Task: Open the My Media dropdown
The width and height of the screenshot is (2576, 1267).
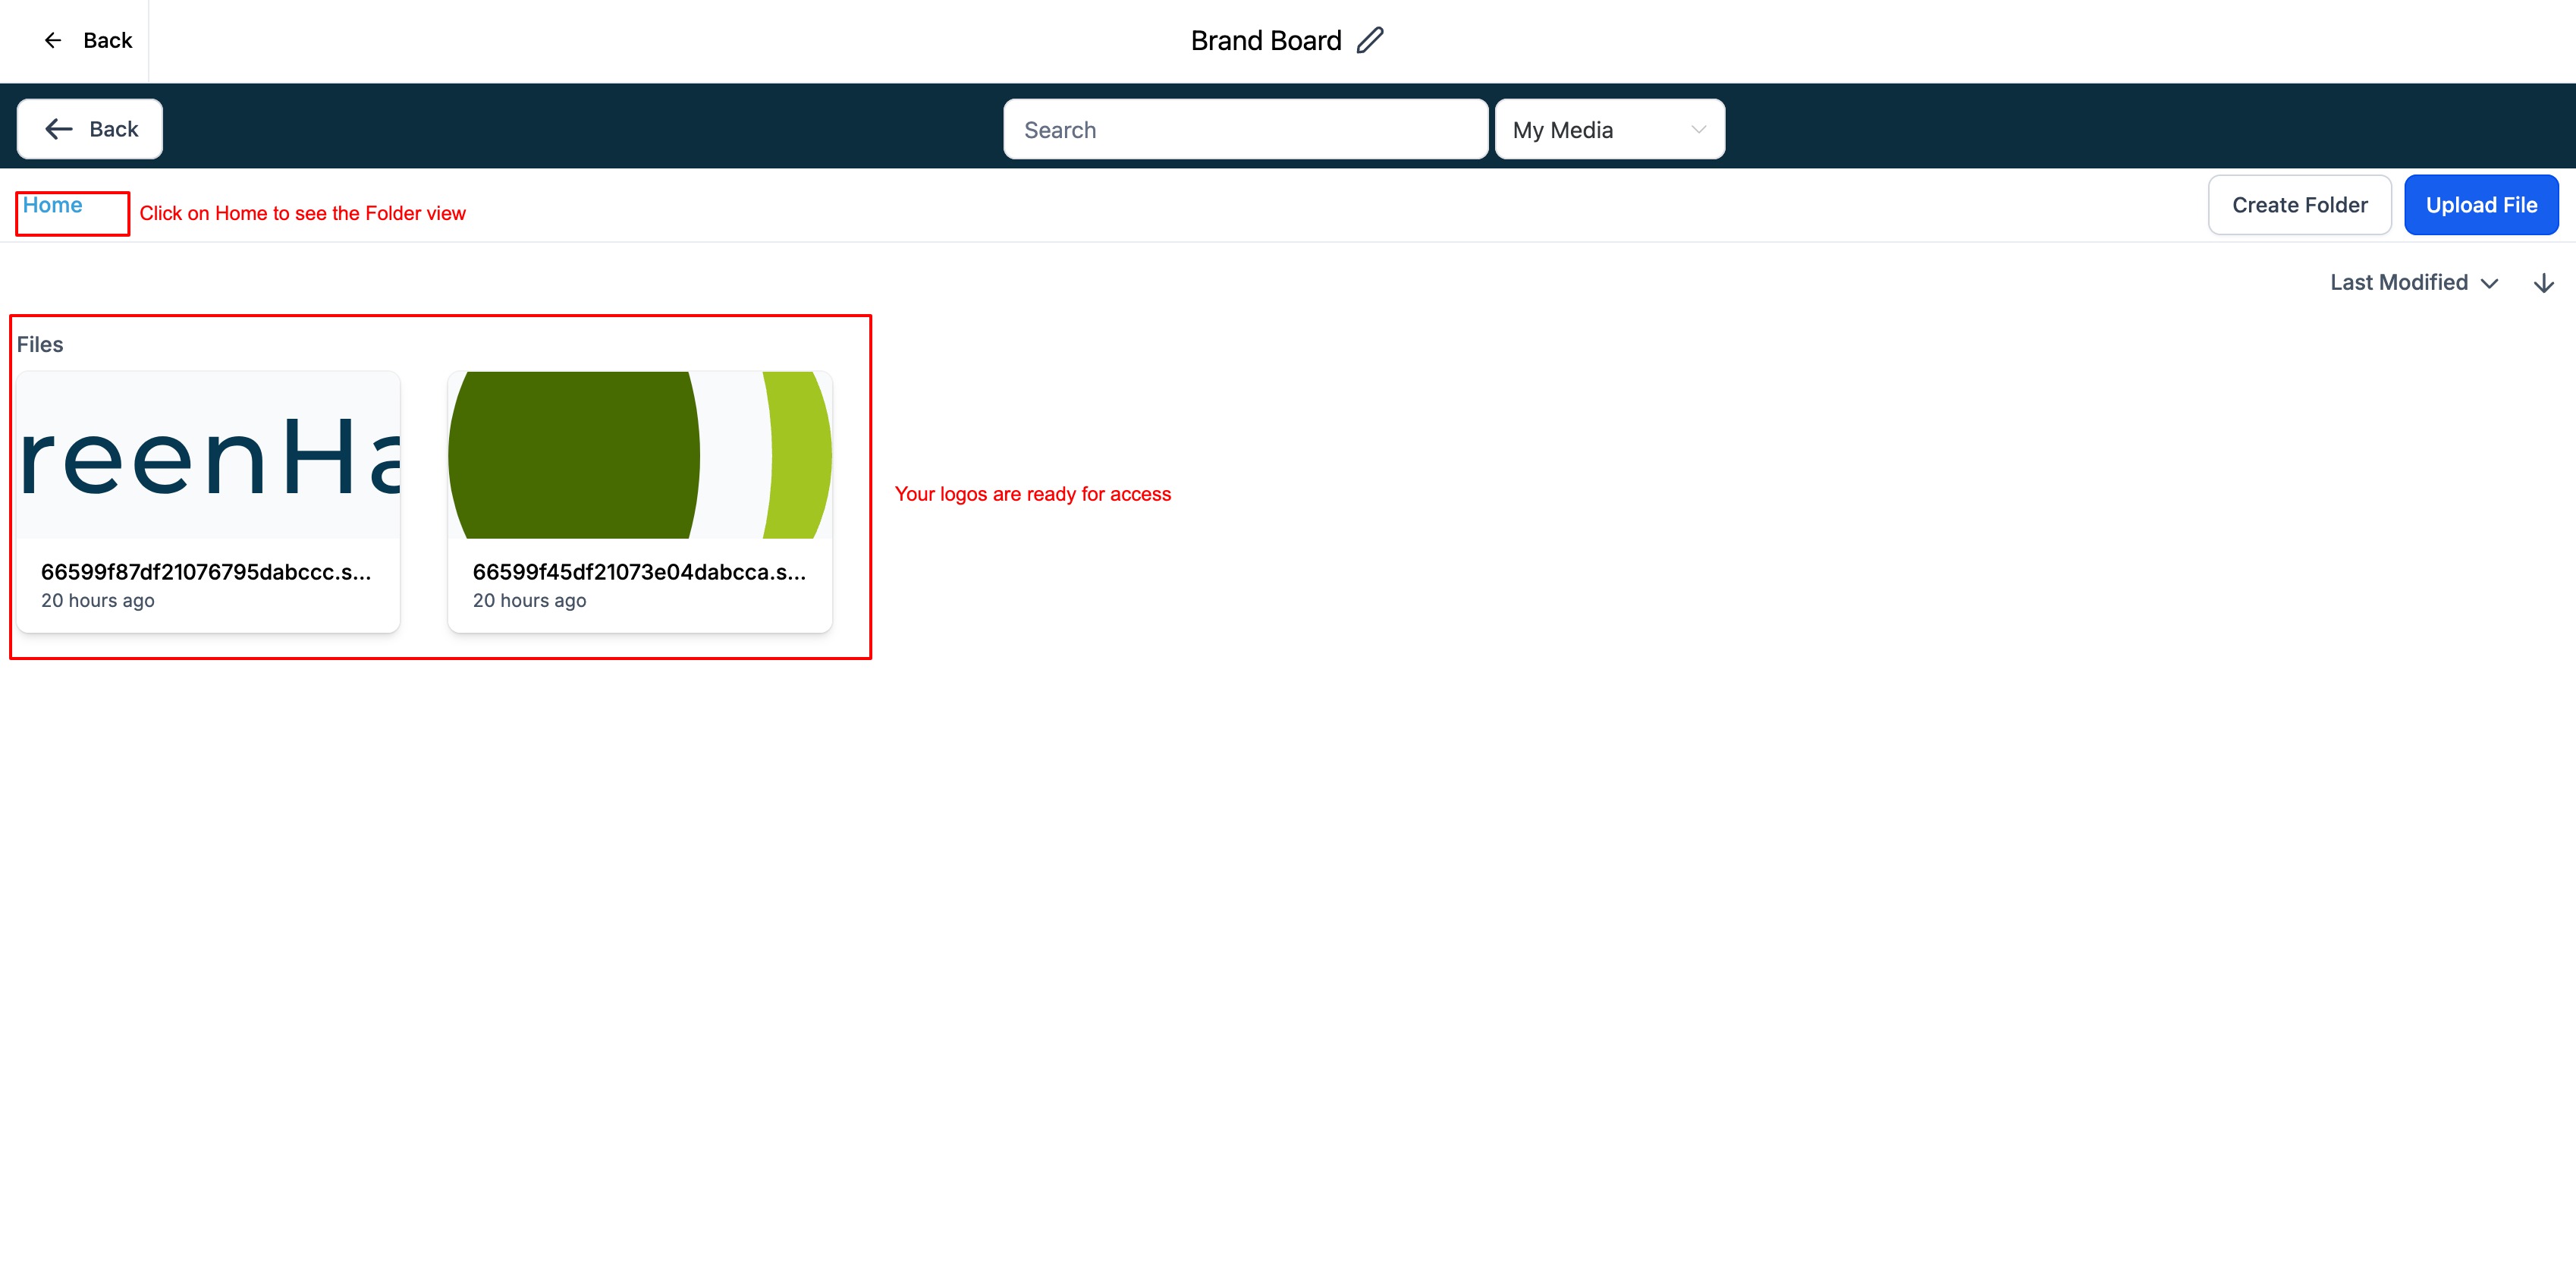Action: point(1608,130)
